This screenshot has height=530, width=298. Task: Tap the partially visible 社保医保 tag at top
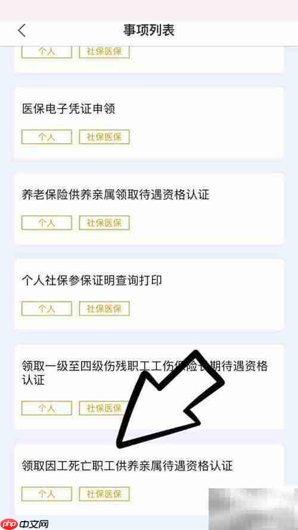[x=104, y=52]
